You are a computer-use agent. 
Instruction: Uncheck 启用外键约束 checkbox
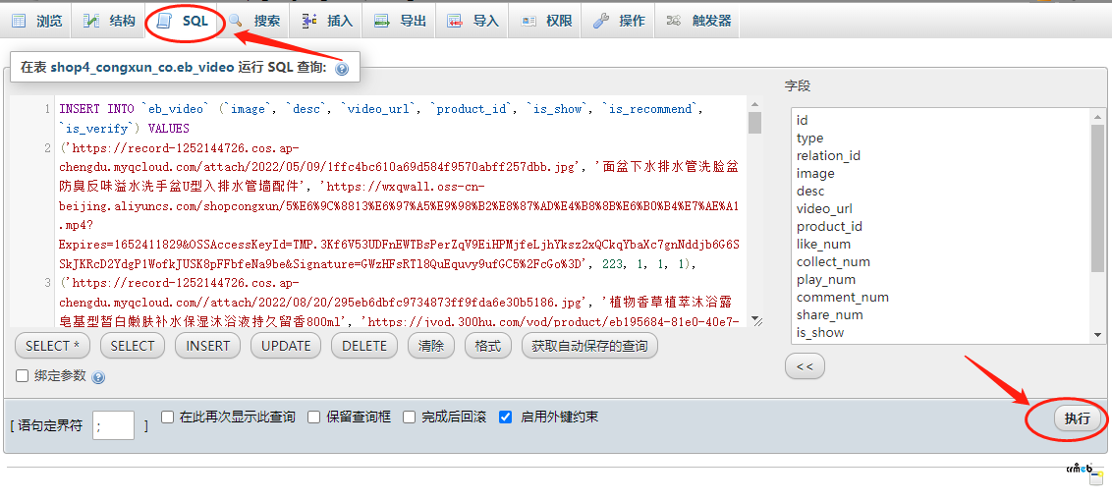[x=505, y=417]
